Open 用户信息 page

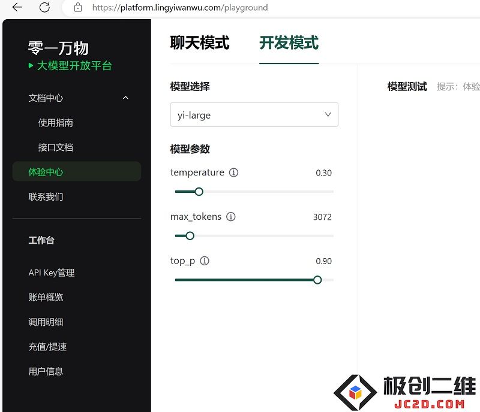click(x=46, y=371)
